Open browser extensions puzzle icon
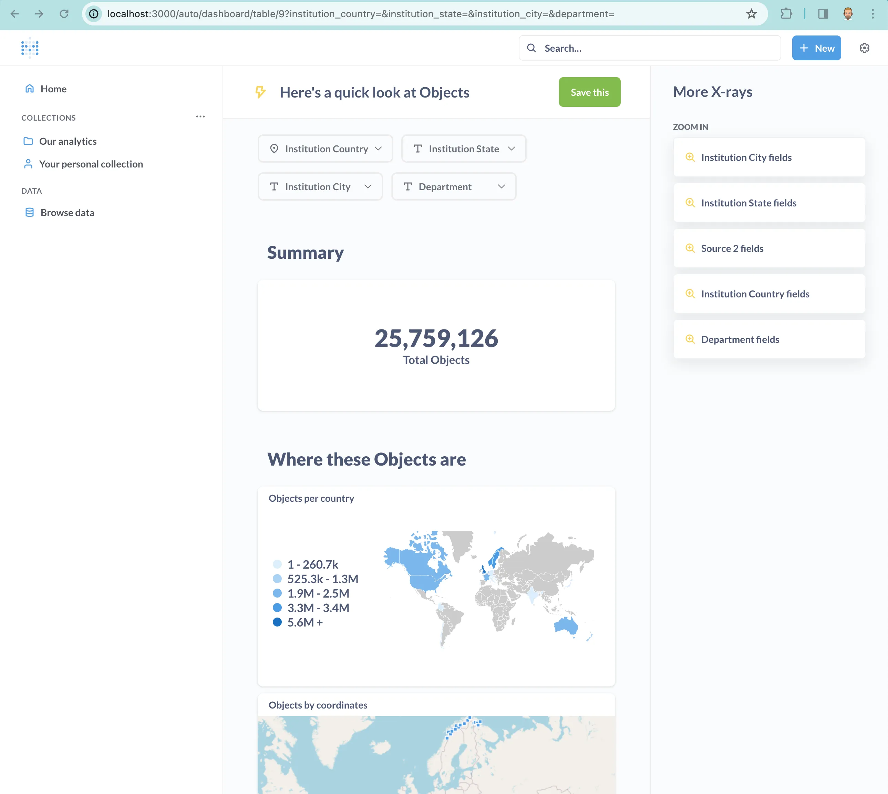The width and height of the screenshot is (888, 794). [786, 14]
